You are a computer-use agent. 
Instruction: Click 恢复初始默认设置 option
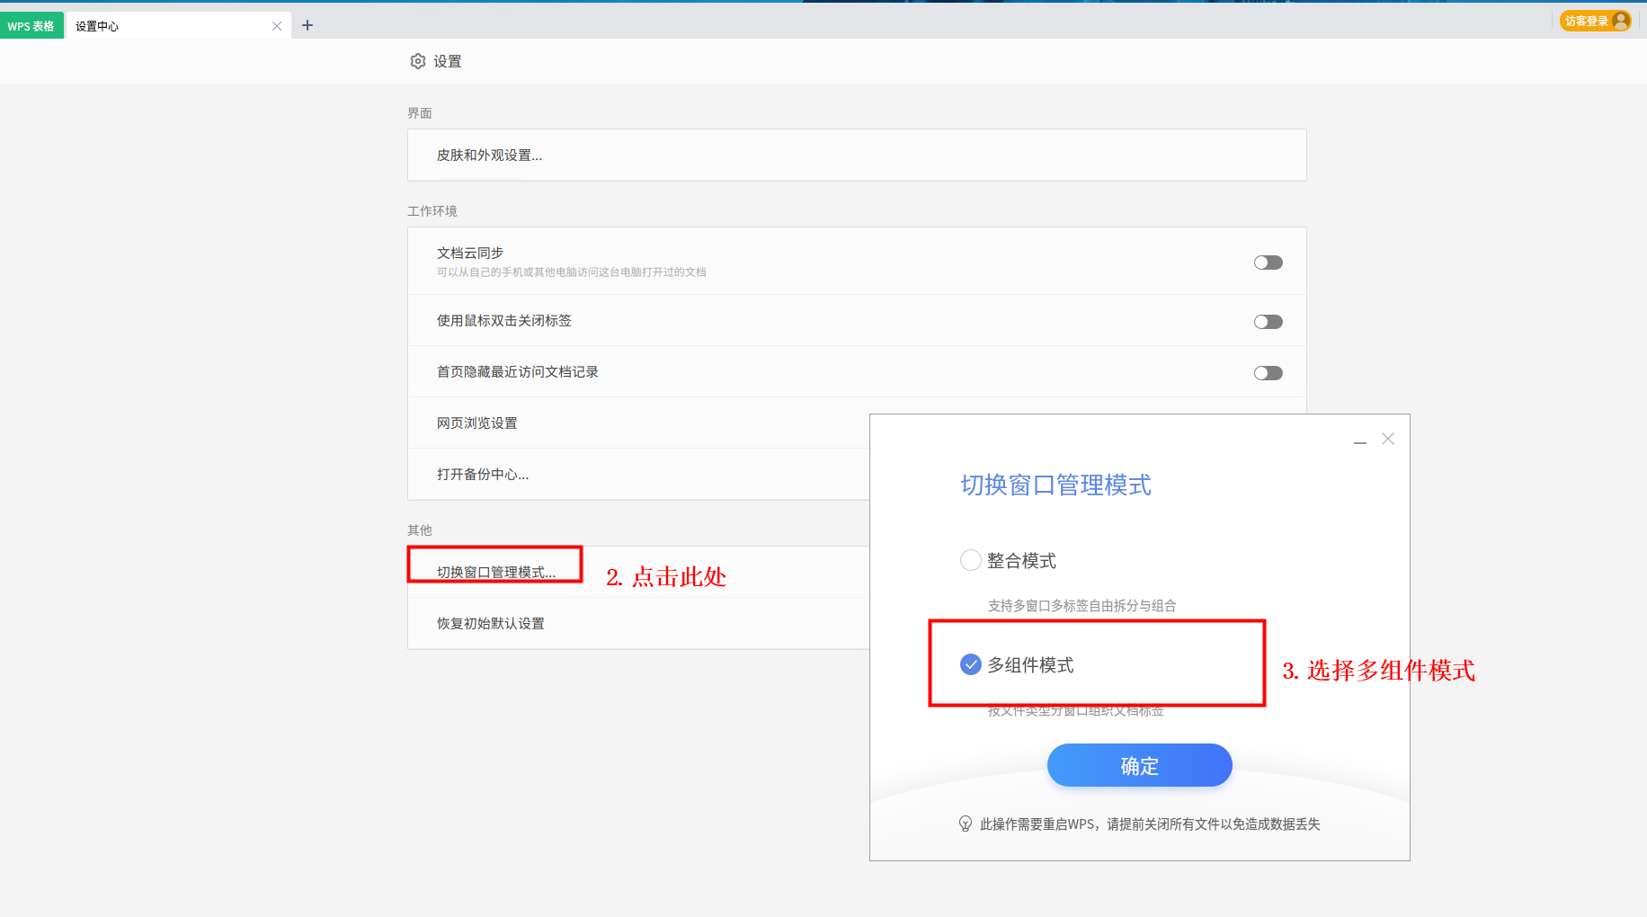pyautogui.click(x=491, y=624)
